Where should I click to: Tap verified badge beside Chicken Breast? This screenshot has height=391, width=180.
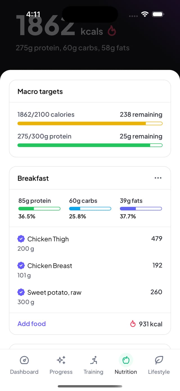tap(21, 266)
